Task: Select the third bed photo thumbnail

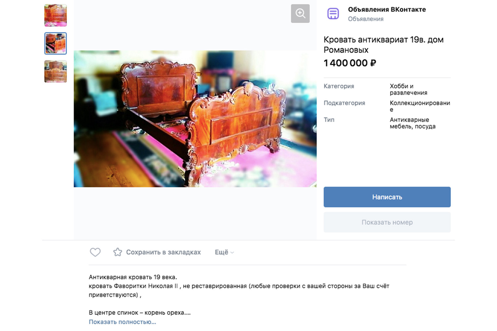Action: pyautogui.click(x=56, y=71)
